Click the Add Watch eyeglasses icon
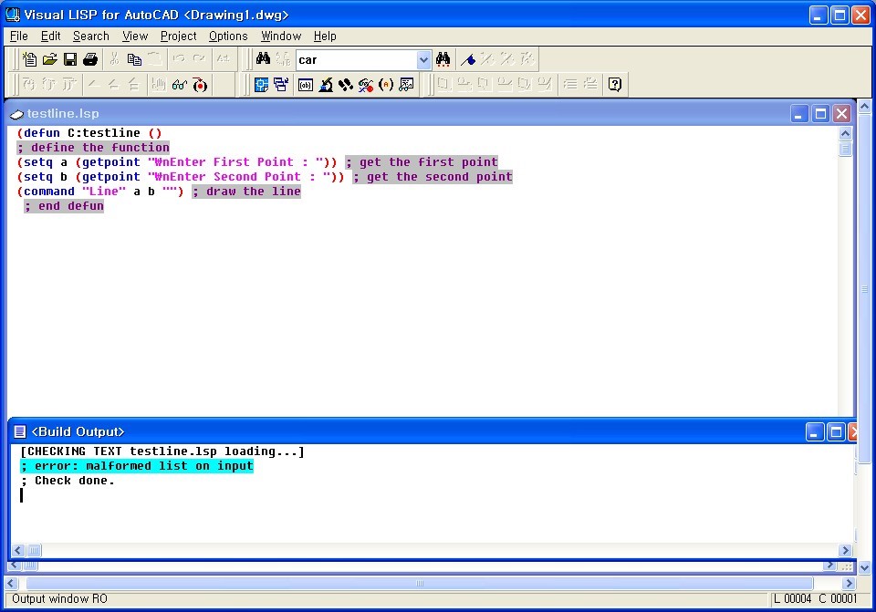 point(180,84)
